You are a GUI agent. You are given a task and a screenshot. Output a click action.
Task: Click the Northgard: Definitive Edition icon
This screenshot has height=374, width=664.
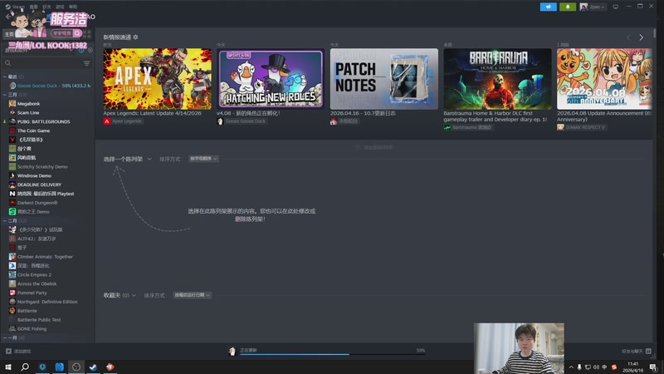(12, 302)
